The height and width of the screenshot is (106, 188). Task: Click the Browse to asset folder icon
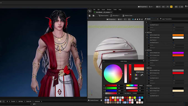tap(94, 15)
